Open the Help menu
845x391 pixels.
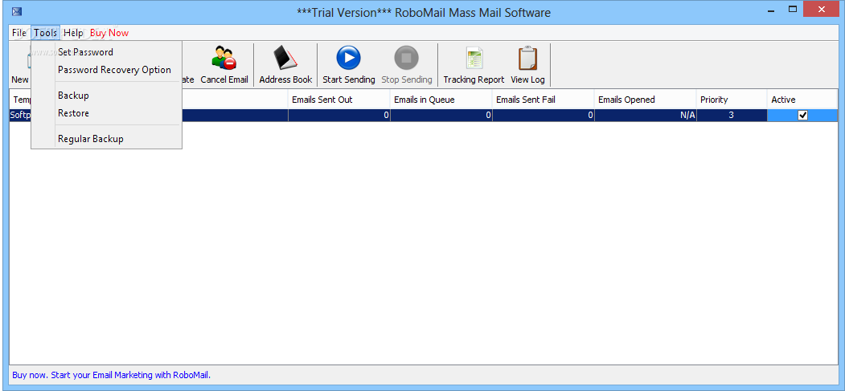(73, 33)
